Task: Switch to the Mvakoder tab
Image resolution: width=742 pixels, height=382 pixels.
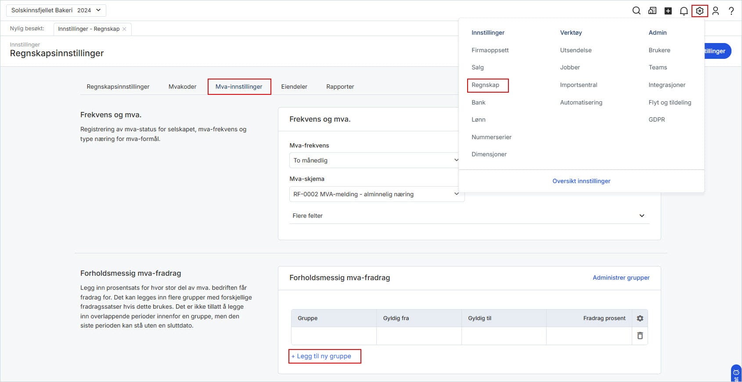Action: point(182,86)
